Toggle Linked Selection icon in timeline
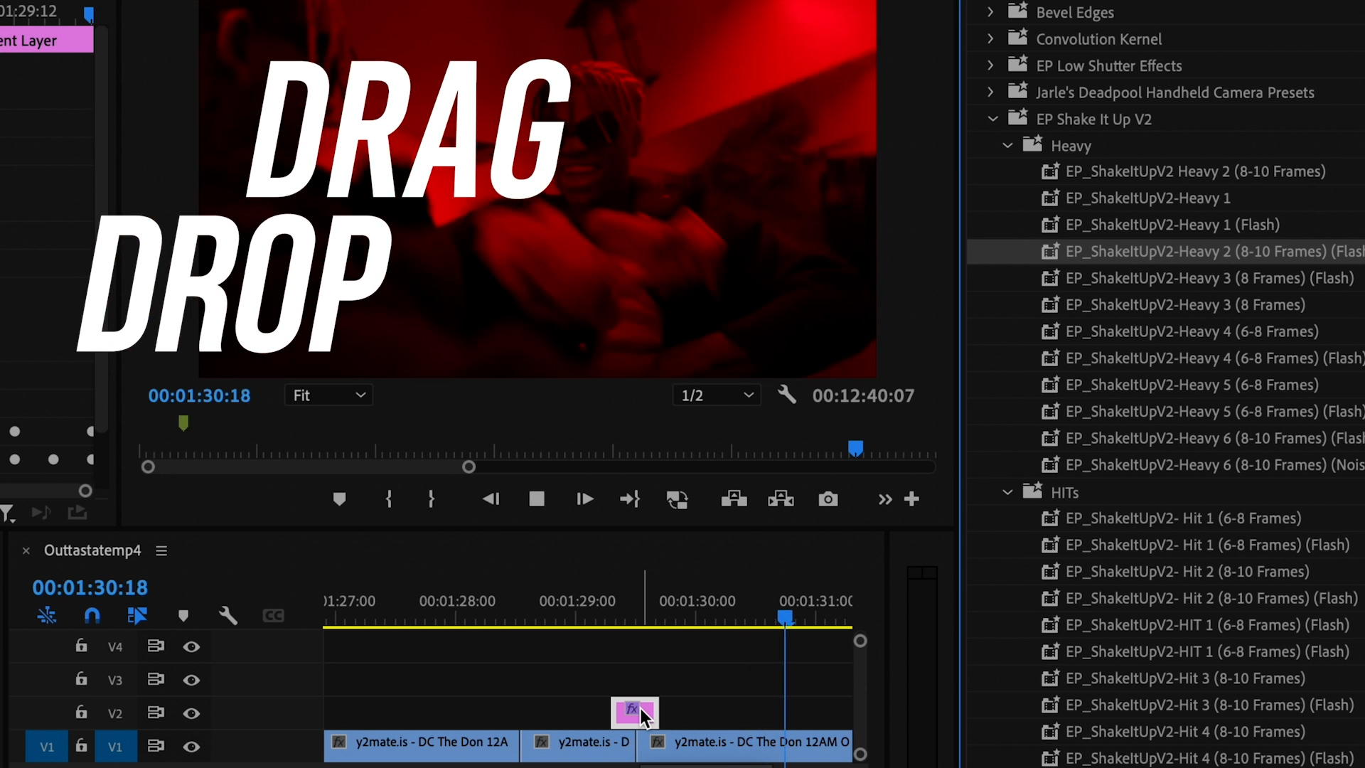The width and height of the screenshot is (1365, 768). pyautogui.click(x=136, y=615)
